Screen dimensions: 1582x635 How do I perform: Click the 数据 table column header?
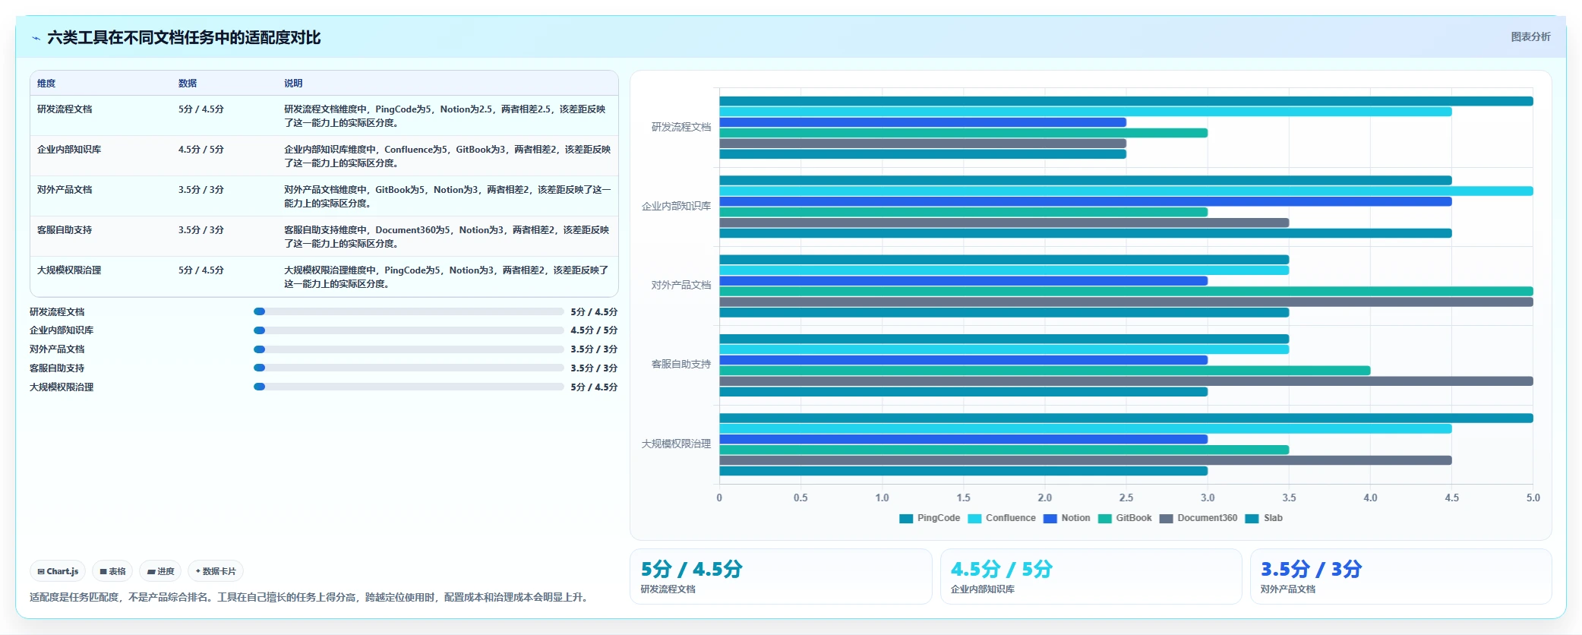coord(188,84)
